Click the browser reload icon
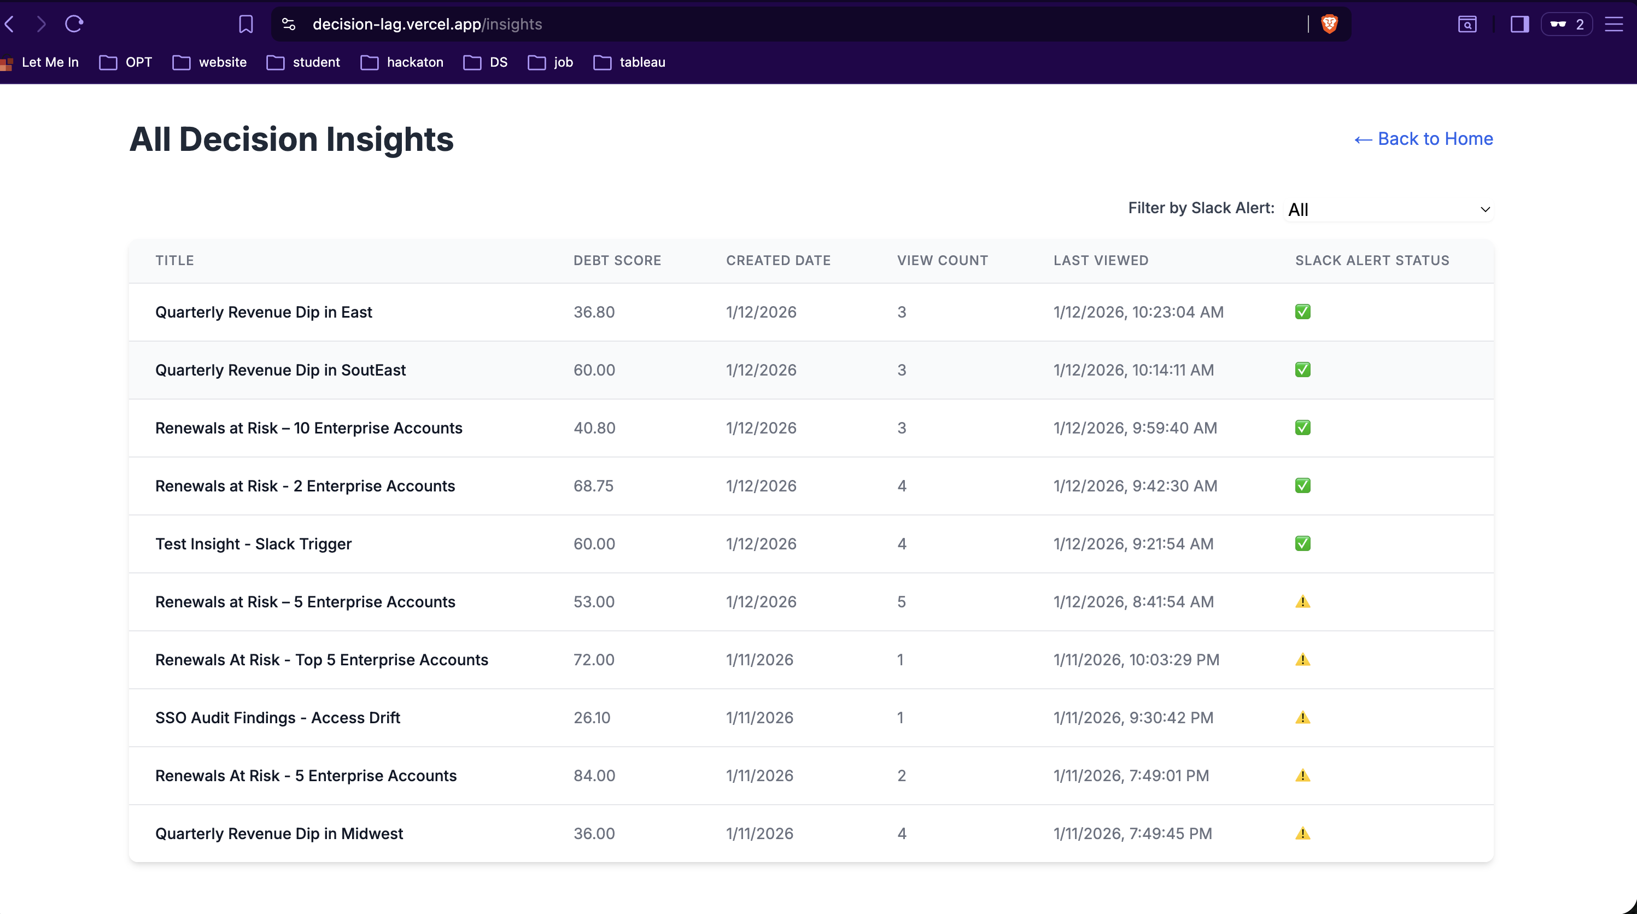Viewport: 1637px width, 914px height. [74, 24]
